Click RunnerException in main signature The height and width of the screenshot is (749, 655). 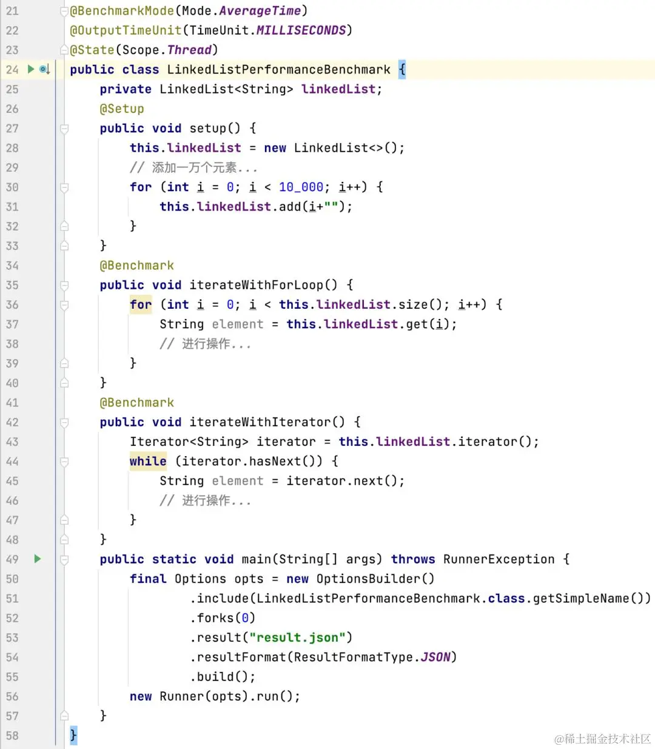(x=499, y=559)
